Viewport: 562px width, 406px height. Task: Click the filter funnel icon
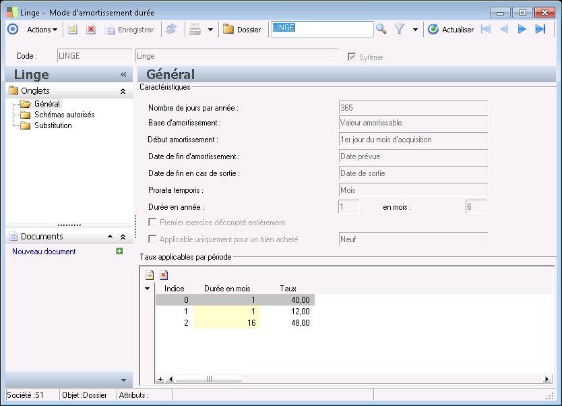[x=400, y=29]
